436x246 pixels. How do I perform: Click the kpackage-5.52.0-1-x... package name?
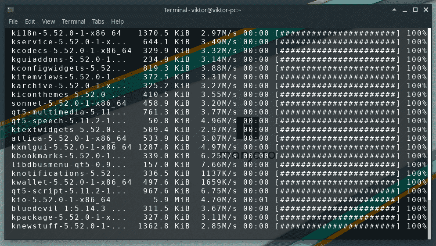click(69, 217)
